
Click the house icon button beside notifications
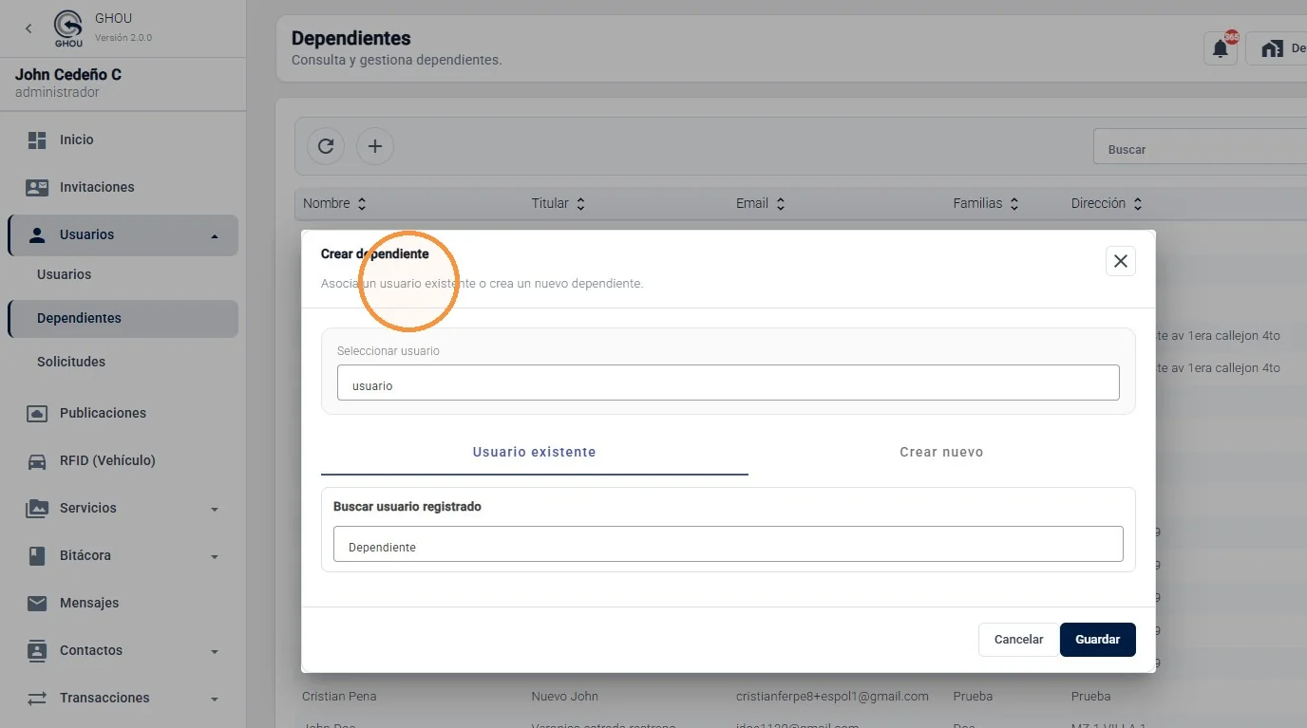(1277, 48)
